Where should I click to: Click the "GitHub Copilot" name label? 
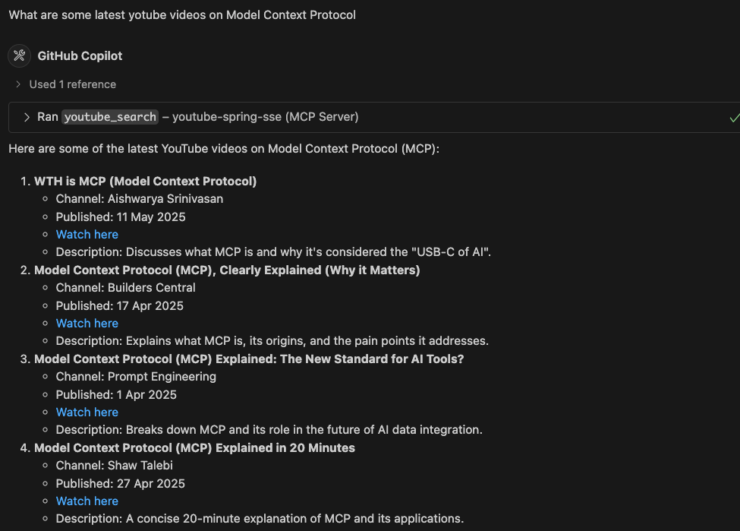coord(80,55)
